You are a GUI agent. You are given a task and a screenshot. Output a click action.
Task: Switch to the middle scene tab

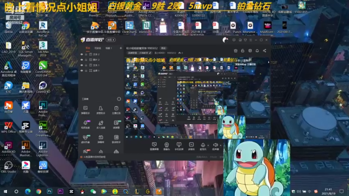97,48
